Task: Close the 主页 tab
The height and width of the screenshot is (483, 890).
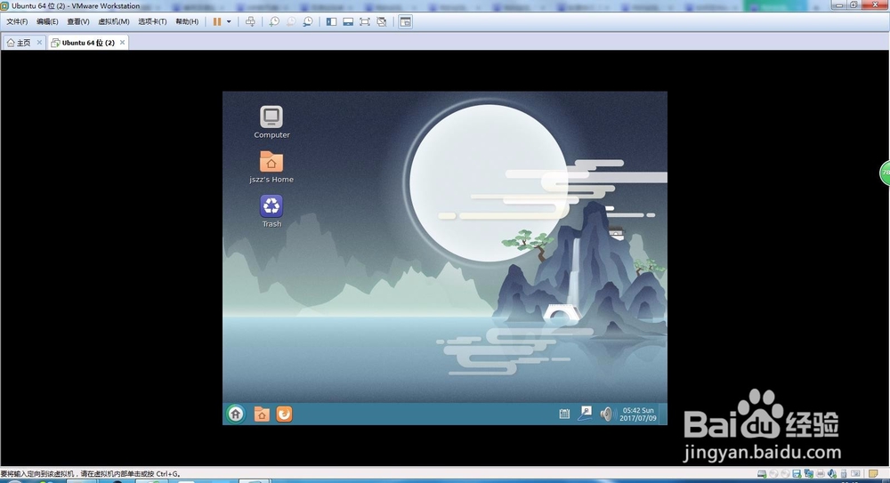Action: tap(39, 43)
